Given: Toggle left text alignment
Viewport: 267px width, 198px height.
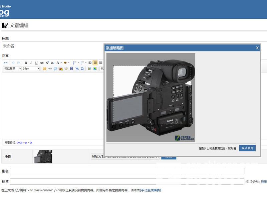Looking at the screenshot, I should [x=95, y=63].
